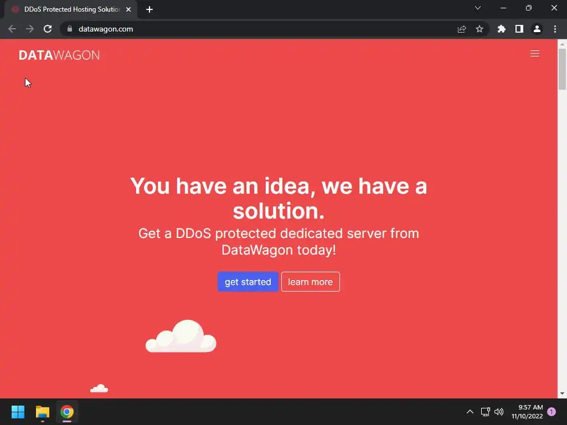567x425 pixels.
Task: Bookmark this page with the star icon
Action: [x=480, y=29]
